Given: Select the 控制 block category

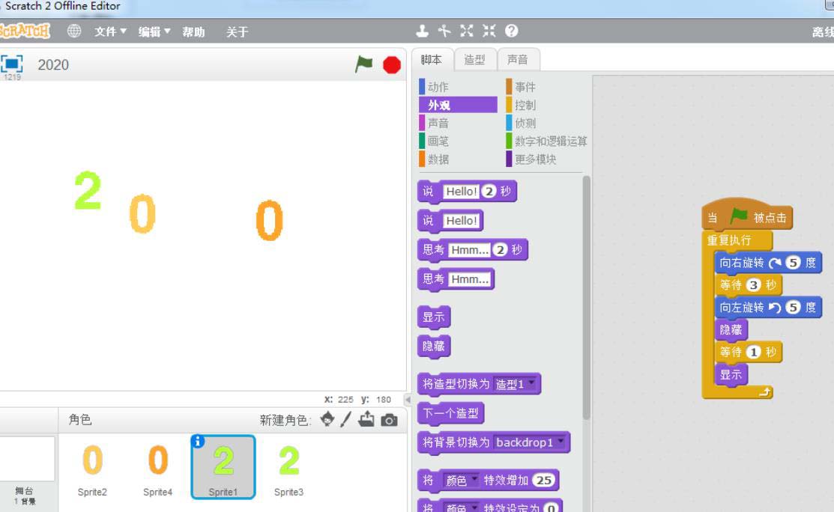Looking at the screenshot, I should click(546, 105).
